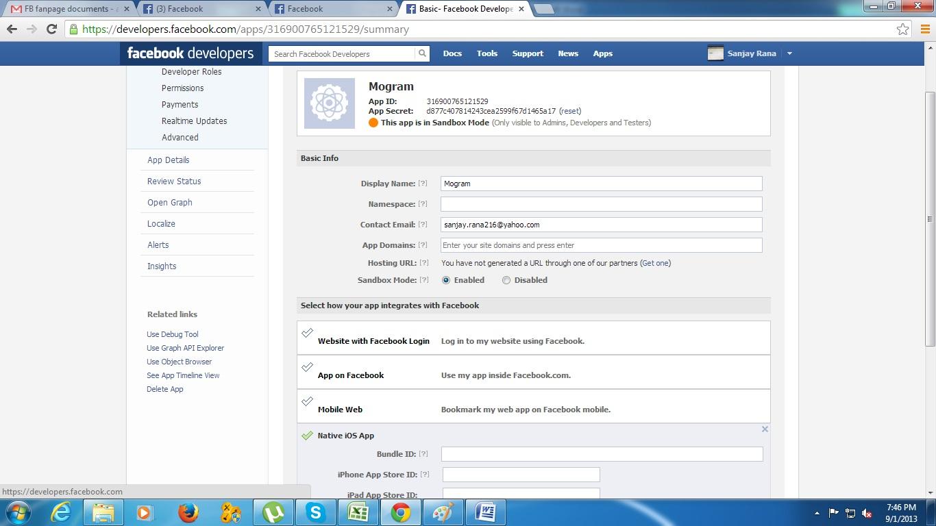Image resolution: width=936 pixels, height=526 pixels.
Task: Open Excel from the taskbar
Action: click(358, 512)
